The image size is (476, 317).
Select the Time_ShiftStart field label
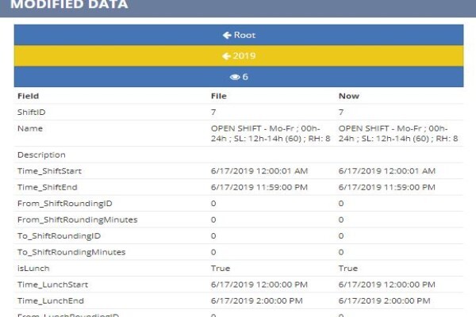click(x=49, y=171)
